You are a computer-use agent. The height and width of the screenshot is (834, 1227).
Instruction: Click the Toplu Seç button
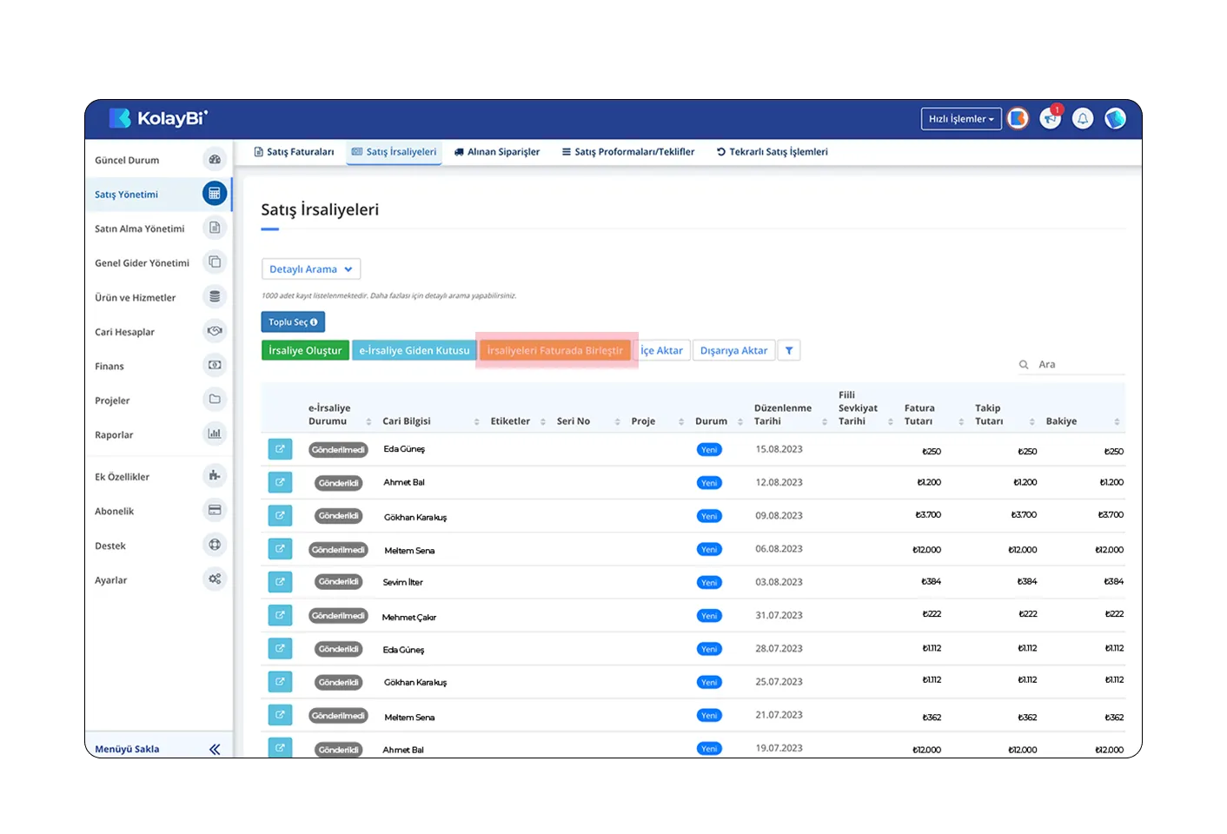pos(293,322)
